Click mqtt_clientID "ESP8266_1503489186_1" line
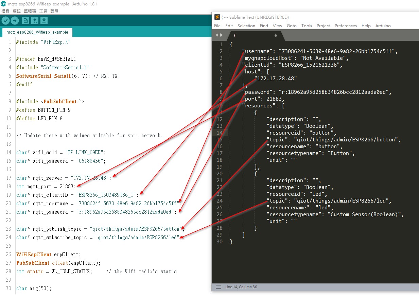The height and width of the screenshot is (295, 419). click(x=77, y=195)
